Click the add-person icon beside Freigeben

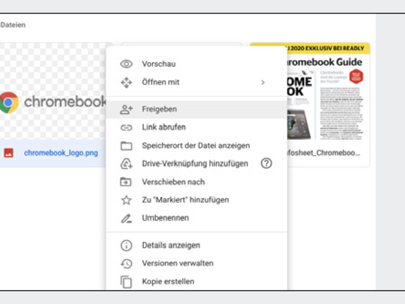[126, 109]
